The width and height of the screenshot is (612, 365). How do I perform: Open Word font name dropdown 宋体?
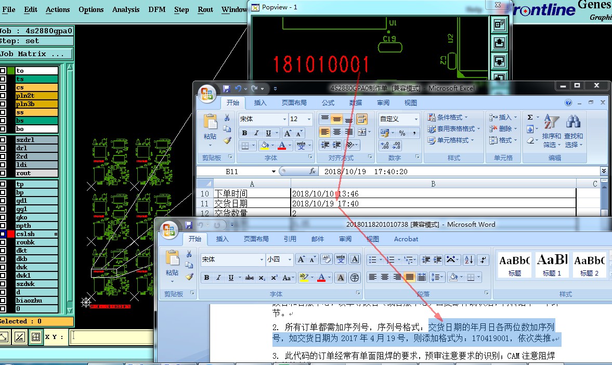(x=262, y=259)
